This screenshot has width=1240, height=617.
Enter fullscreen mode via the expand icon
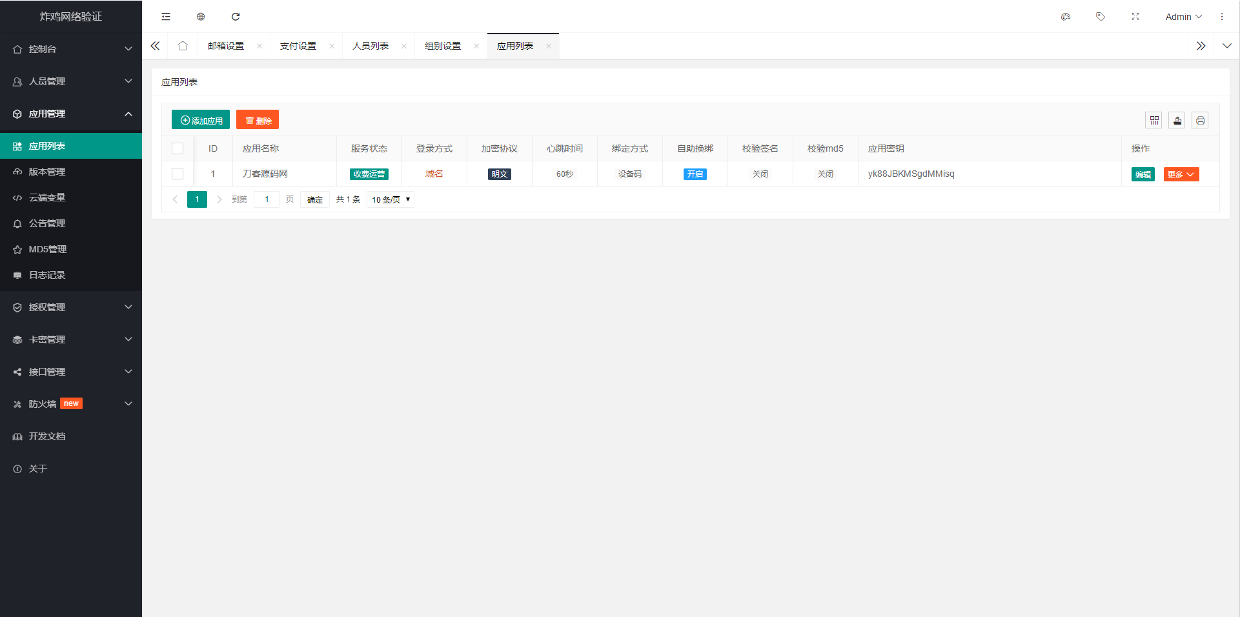pos(1135,16)
